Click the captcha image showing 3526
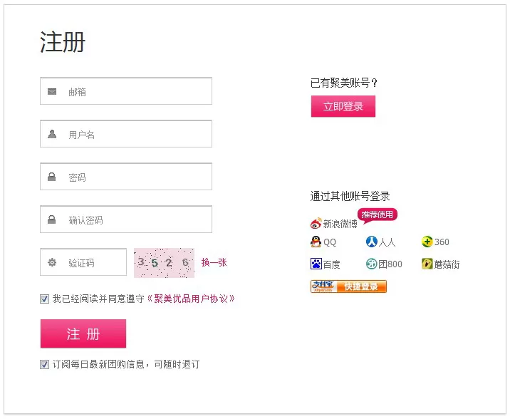 165,262
